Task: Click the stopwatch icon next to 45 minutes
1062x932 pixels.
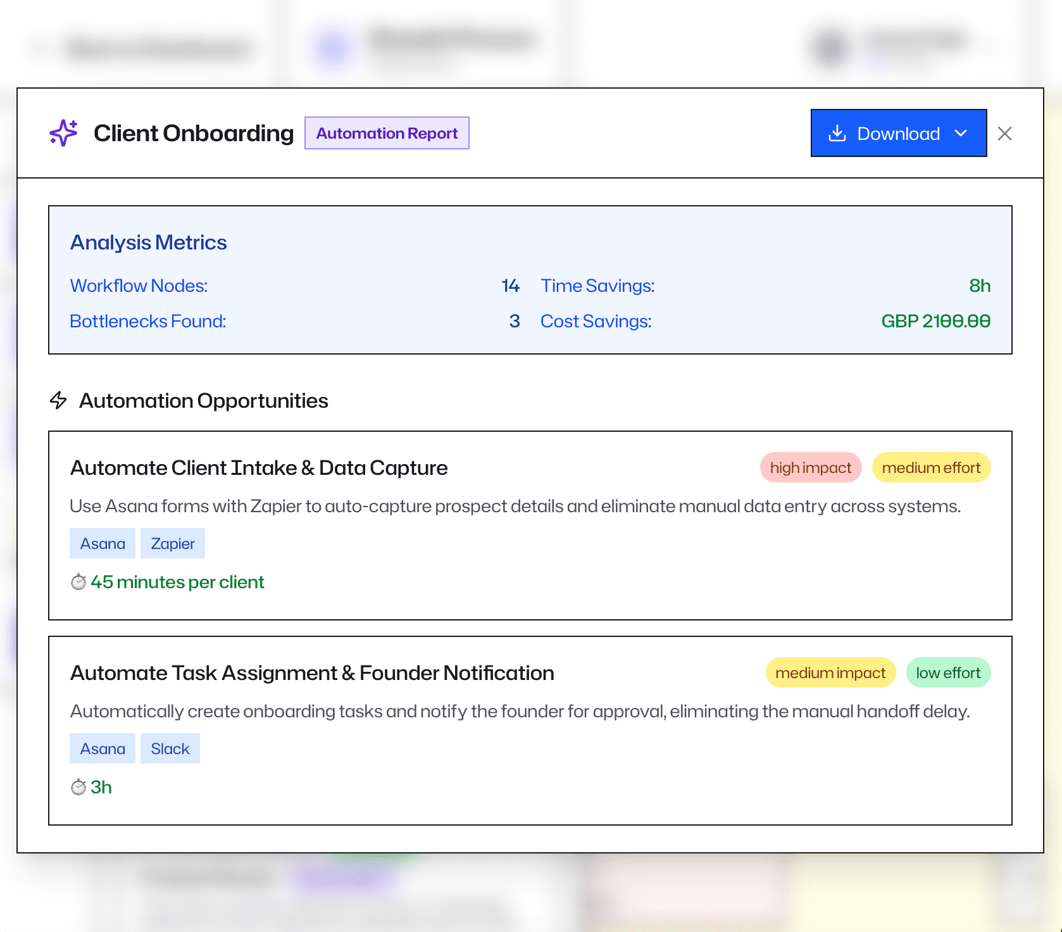Action: 78,582
